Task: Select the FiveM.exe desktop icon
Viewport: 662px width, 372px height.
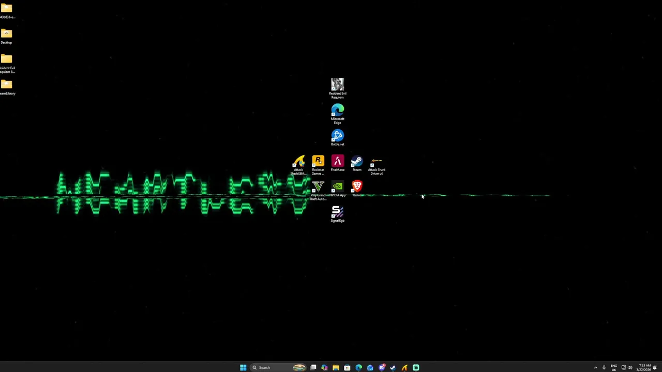Action: 337,163
